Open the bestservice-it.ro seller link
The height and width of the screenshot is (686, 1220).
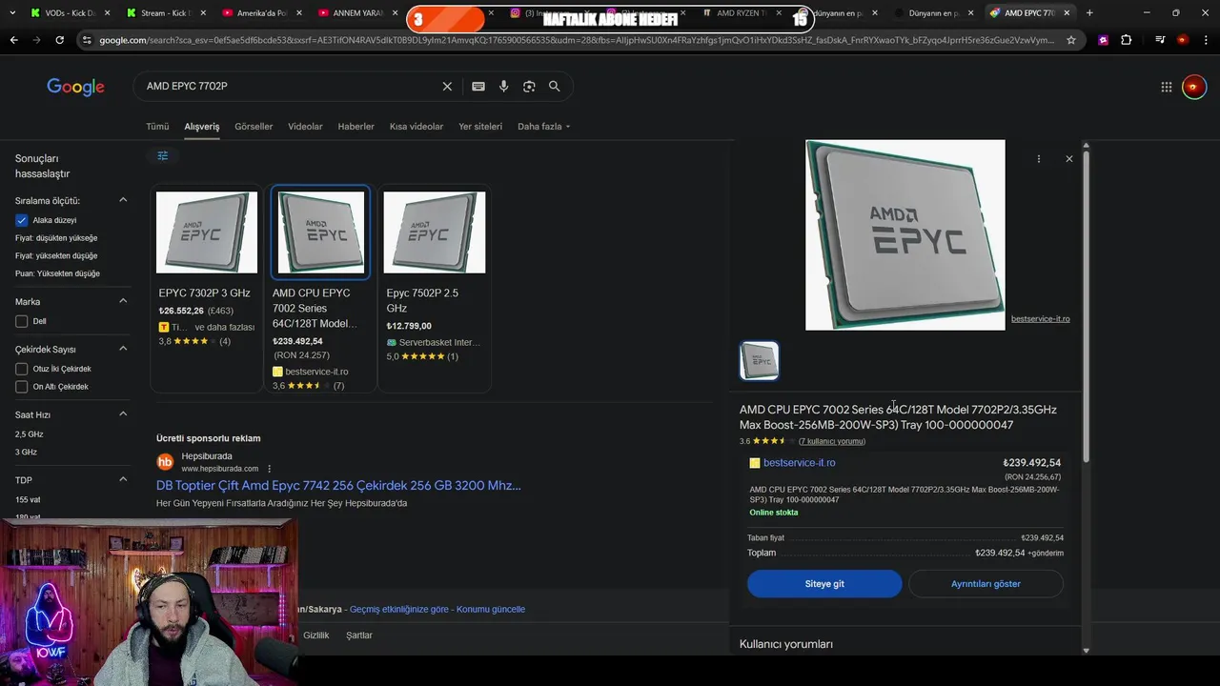(799, 463)
